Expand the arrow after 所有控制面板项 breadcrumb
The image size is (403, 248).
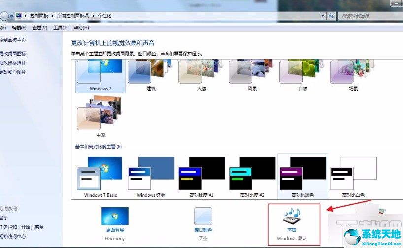point(93,16)
